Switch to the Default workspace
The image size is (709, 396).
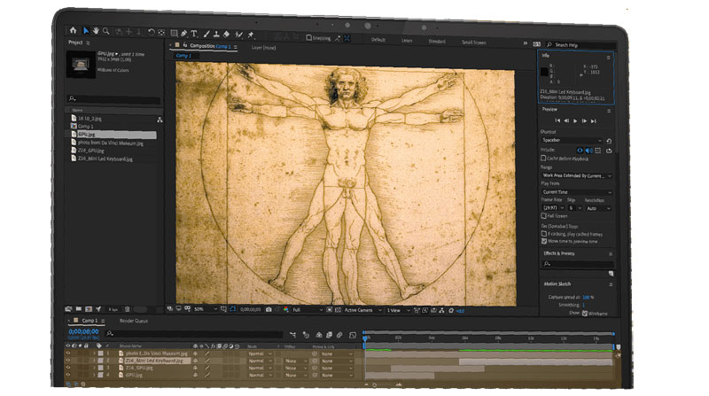point(378,40)
